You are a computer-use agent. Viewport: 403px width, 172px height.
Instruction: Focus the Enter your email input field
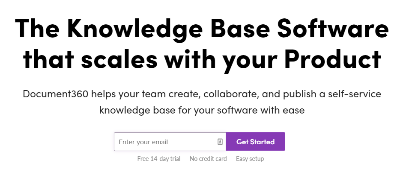pyautogui.click(x=170, y=142)
